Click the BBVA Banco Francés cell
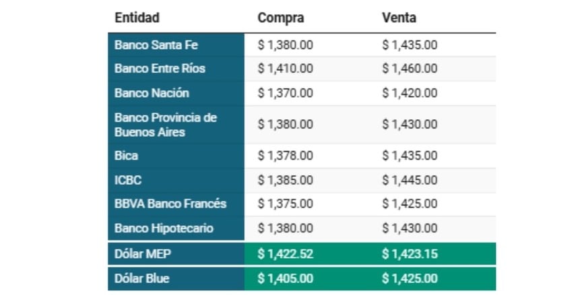586x295 pixels. pos(170,203)
